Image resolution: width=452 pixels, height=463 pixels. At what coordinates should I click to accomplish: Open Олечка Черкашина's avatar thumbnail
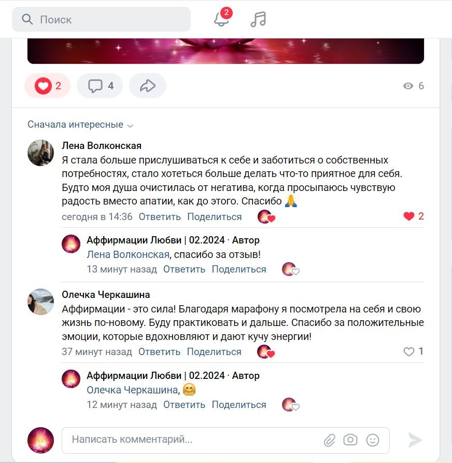pos(40,302)
